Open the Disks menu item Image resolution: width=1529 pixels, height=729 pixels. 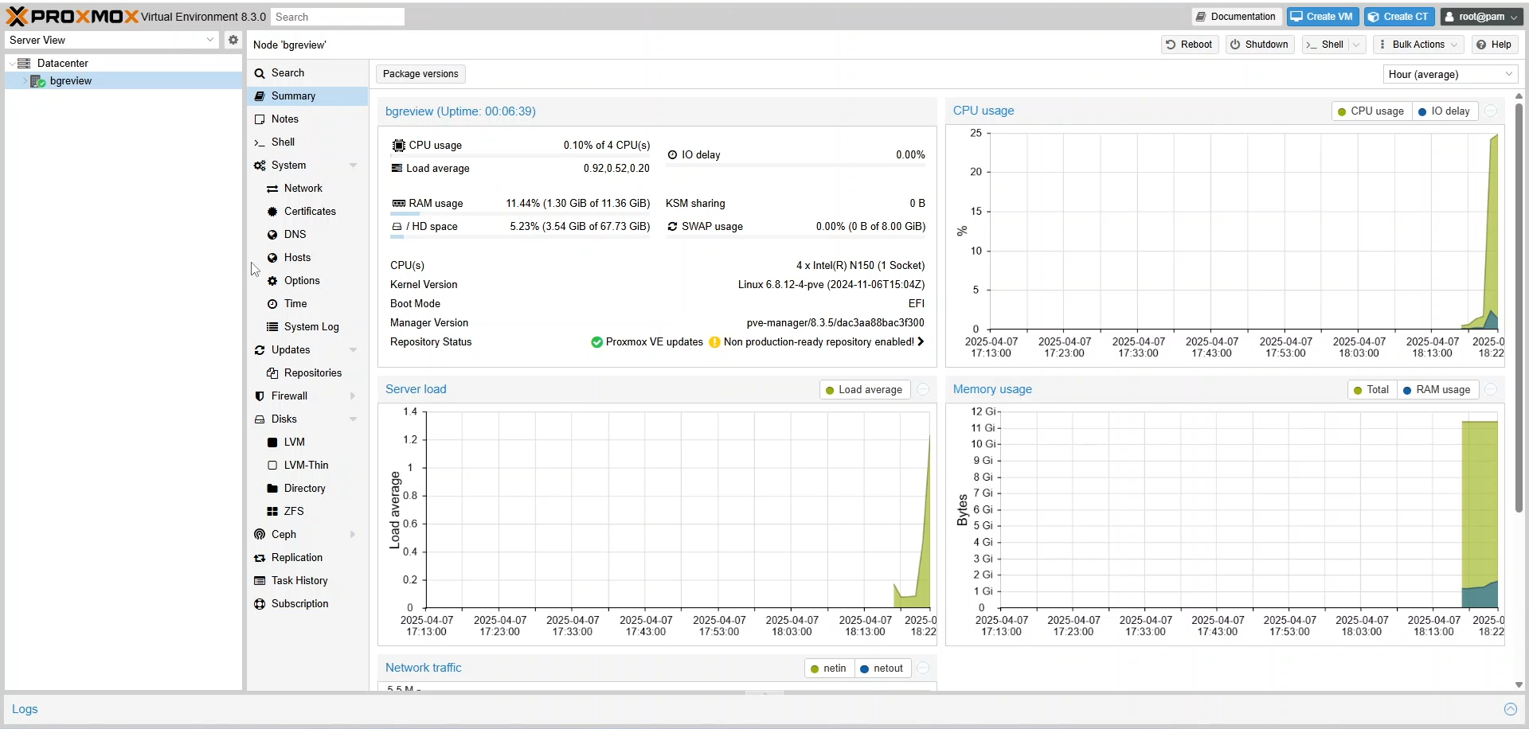[307, 419]
